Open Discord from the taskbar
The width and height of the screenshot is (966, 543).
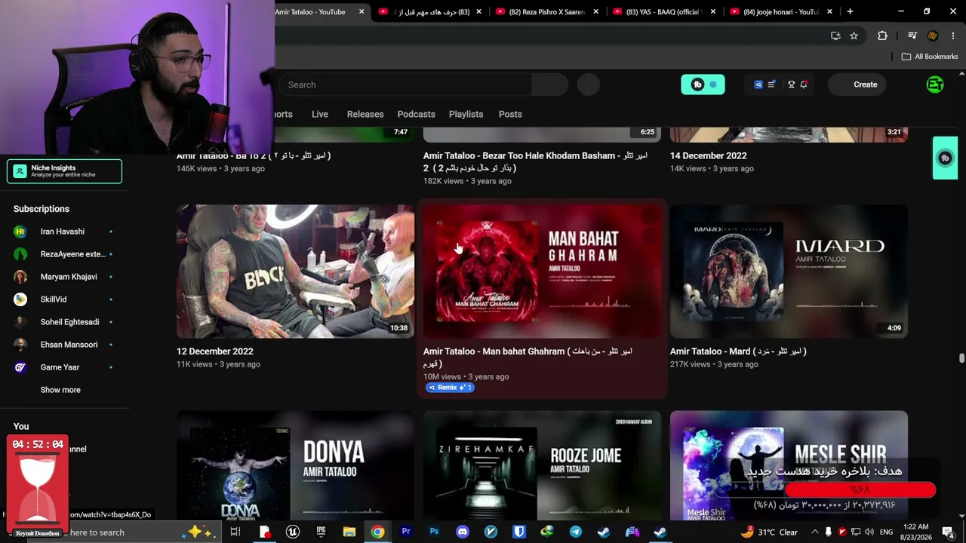pos(463,532)
